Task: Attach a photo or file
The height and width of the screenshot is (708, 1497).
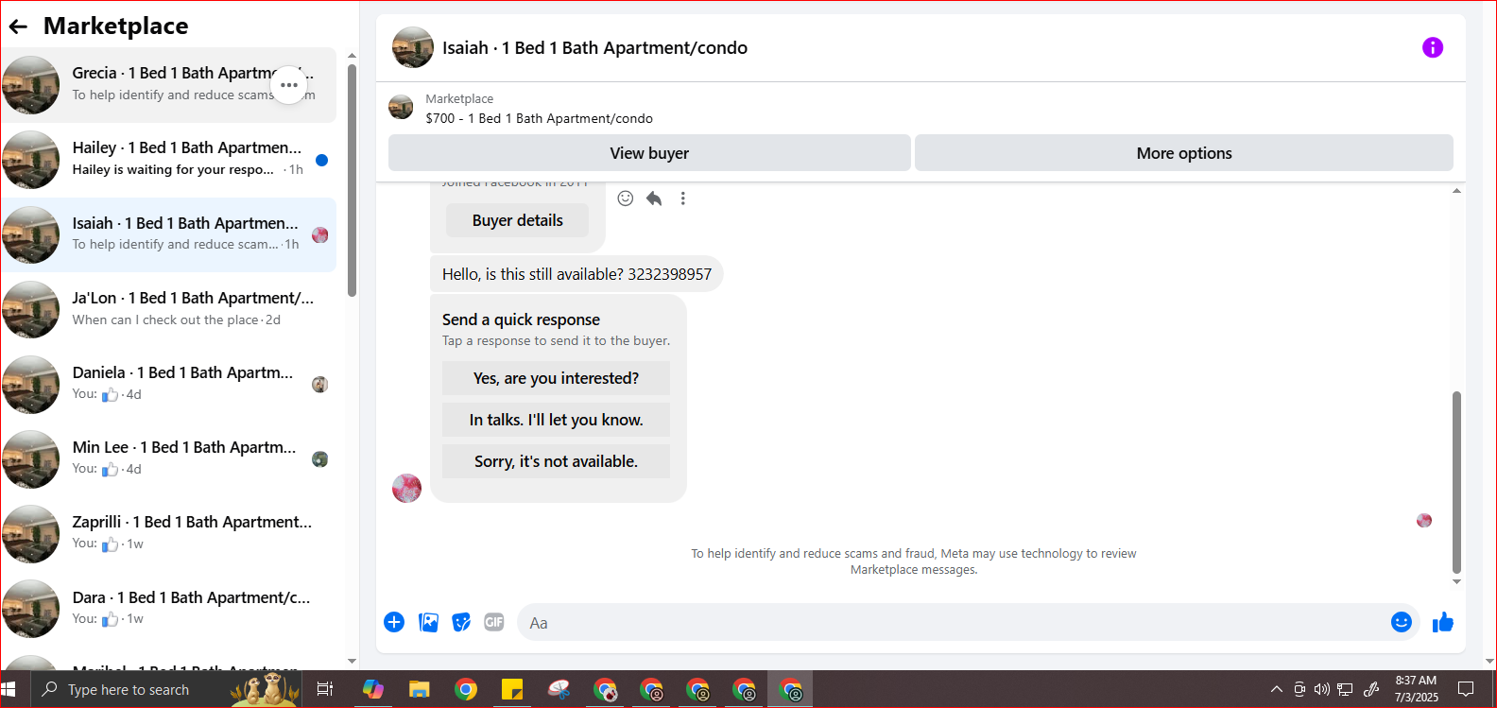Action: point(428,622)
